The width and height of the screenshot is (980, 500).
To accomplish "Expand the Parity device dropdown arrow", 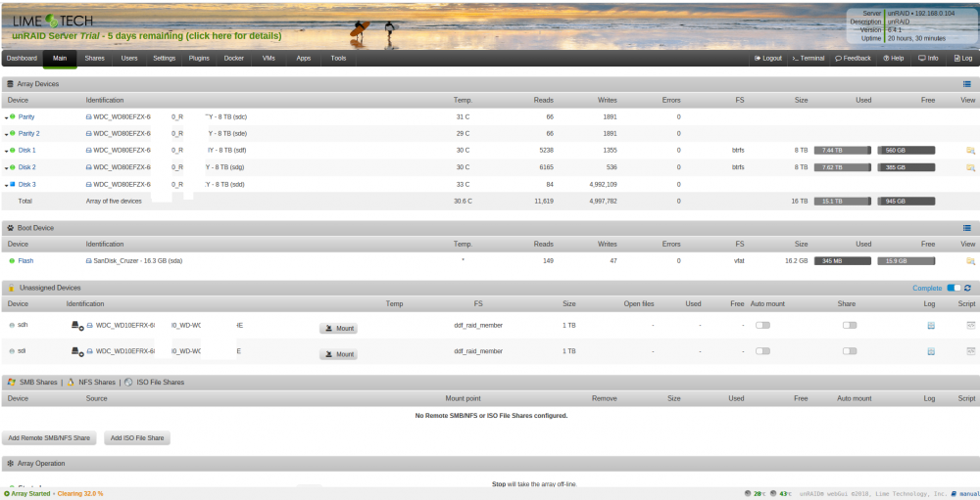I will (6, 117).
